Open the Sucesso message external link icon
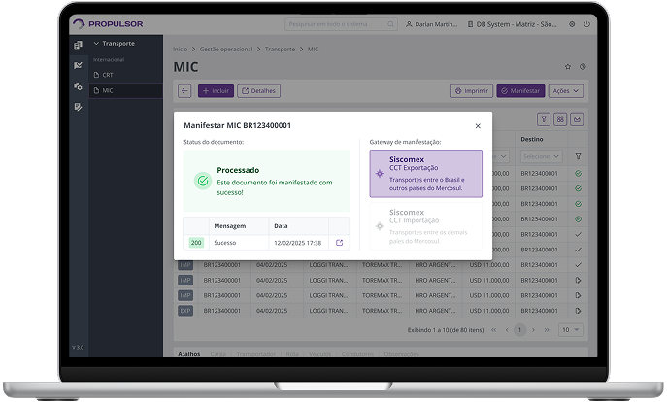Screen dimensions: 667x402 [x=339, y=243]
